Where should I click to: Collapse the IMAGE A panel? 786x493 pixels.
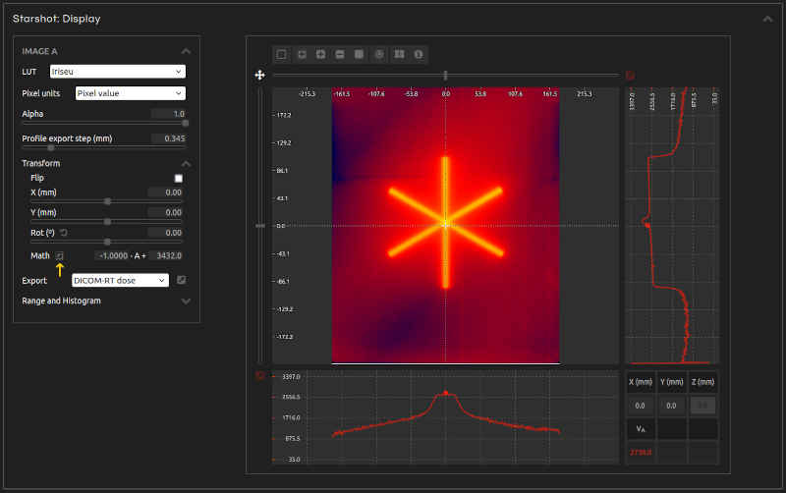tap(186, 51)
